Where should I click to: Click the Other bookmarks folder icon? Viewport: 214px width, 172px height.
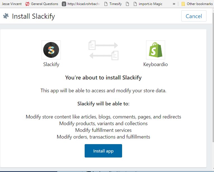(183, 4)
